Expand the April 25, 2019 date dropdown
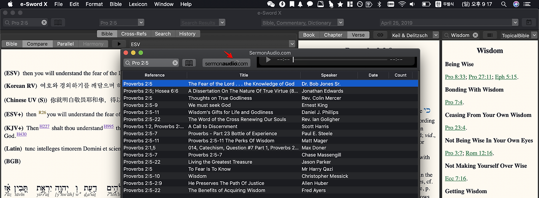 tap(515, 23)
